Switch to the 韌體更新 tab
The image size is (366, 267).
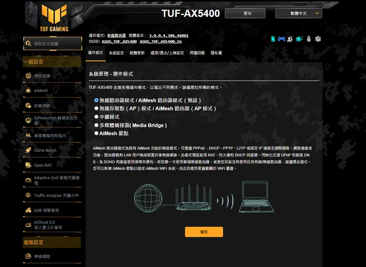[x=137, y=53]
